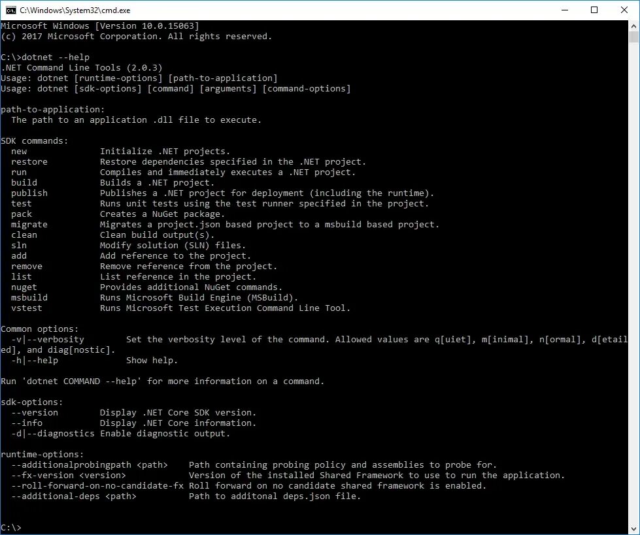Image resolution: width=640 pixels, height=535 pixels.
Task: Click 'Runs Microsoft Build Engine (MSBuild).' description
Action: (x=199, y=298)
